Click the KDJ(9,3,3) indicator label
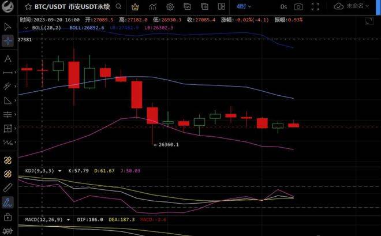Image resolution: width=381 pixels, height=236 pixels. pos(40,171)
